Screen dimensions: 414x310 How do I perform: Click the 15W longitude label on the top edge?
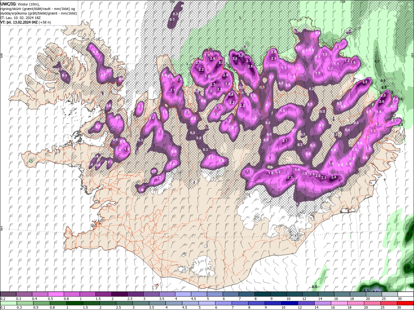[x=343, y=2]
